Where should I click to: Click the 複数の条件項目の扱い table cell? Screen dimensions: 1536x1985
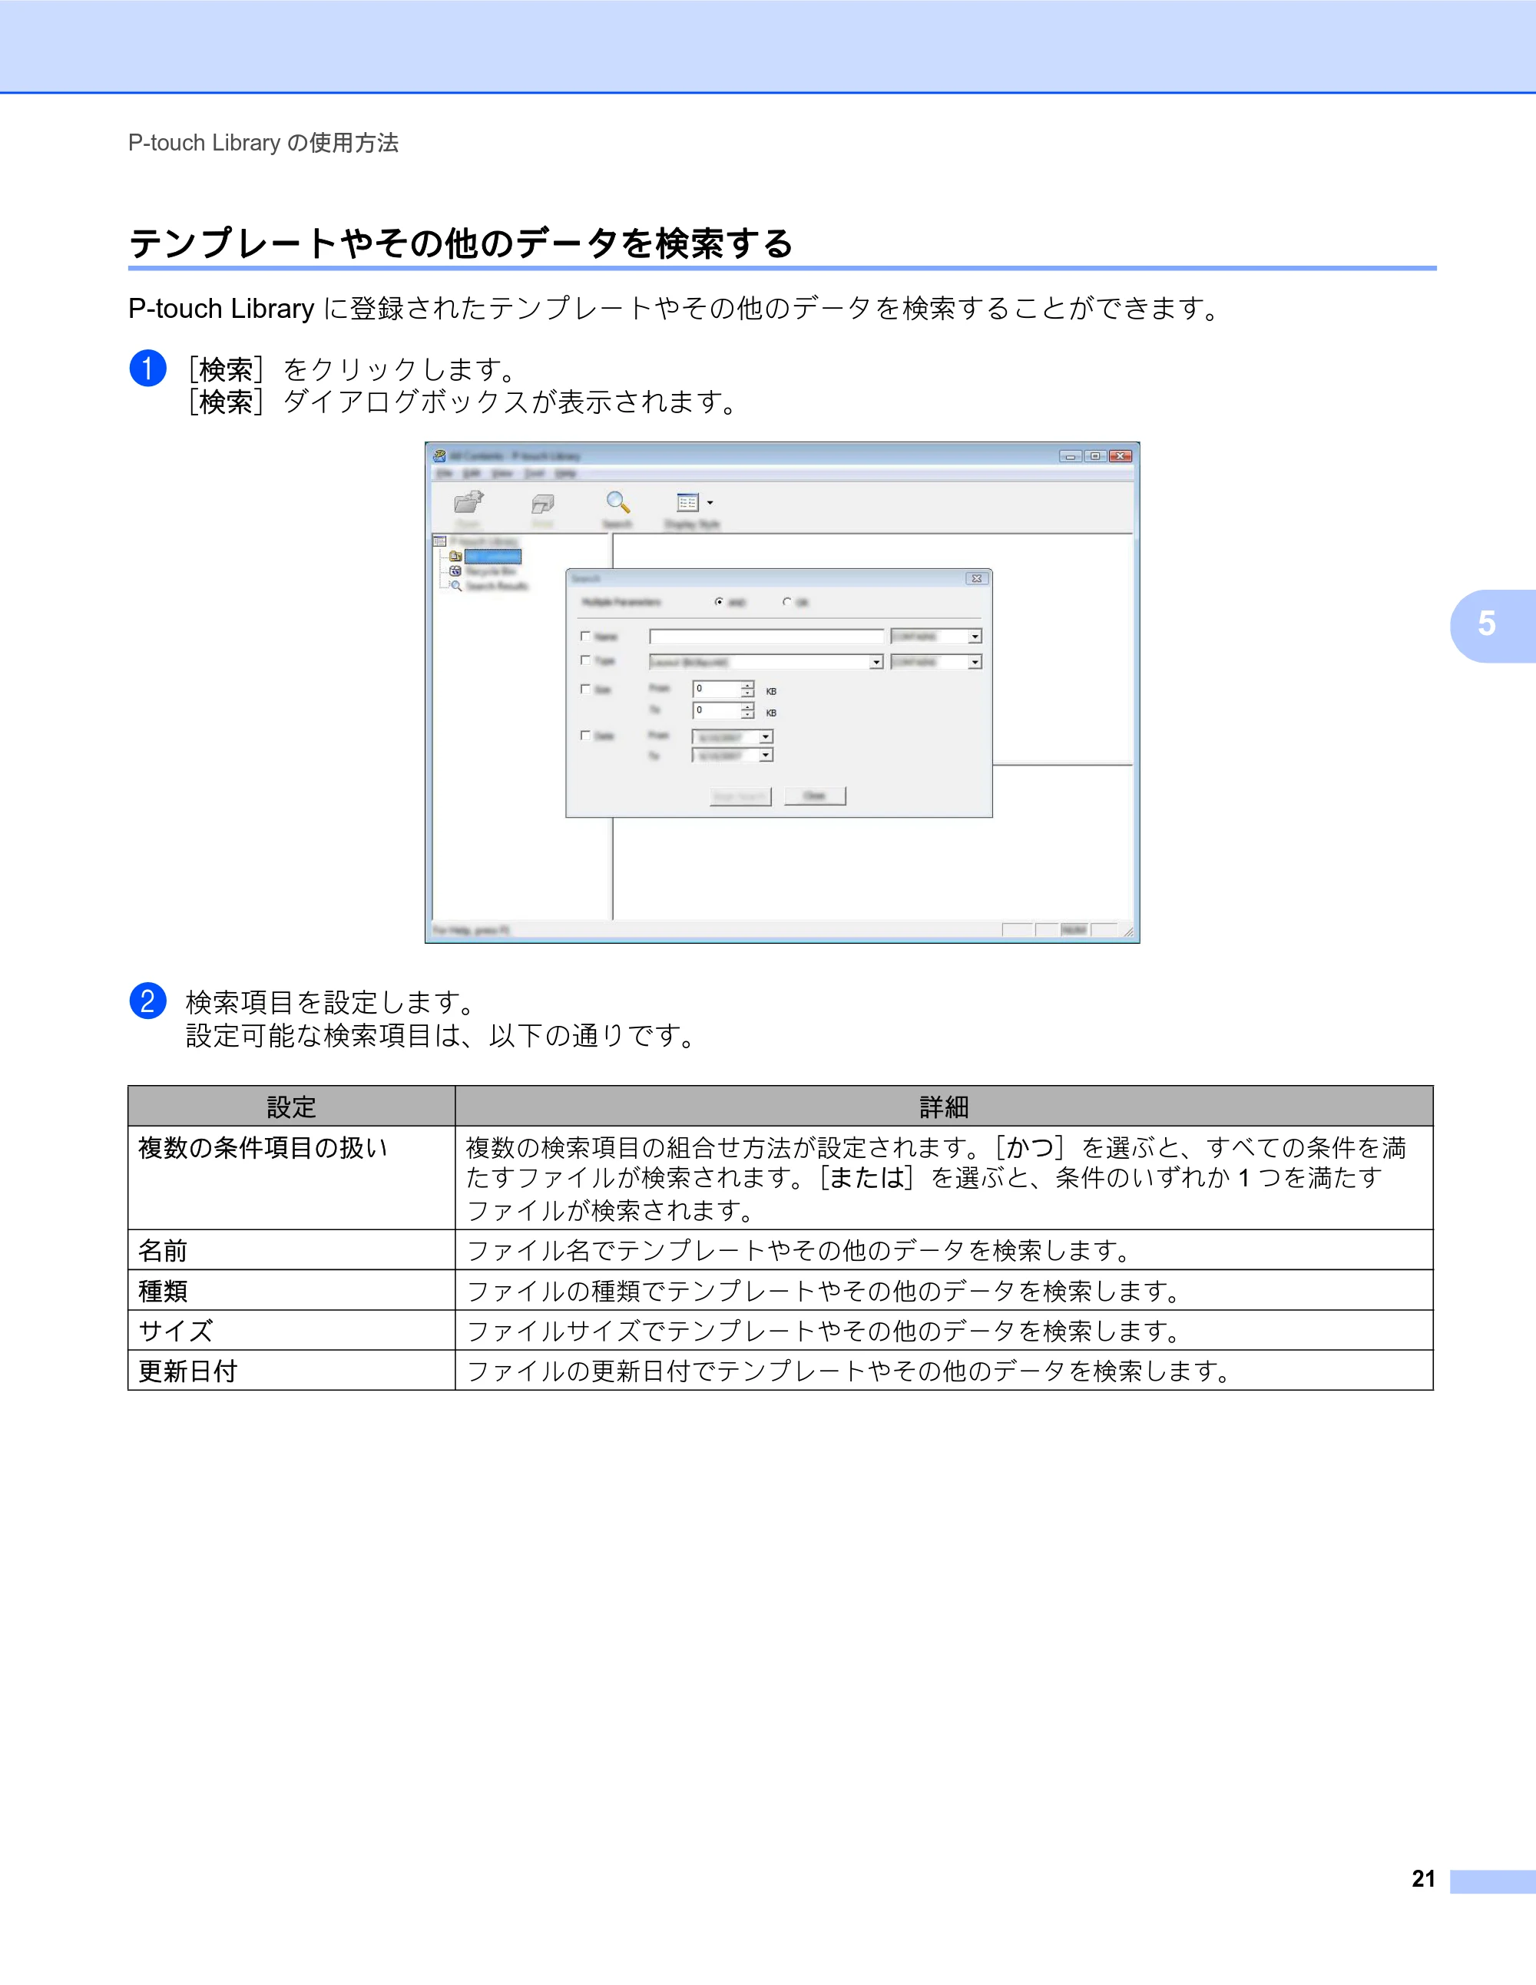pyautogui.click(x=292, y=1178)
